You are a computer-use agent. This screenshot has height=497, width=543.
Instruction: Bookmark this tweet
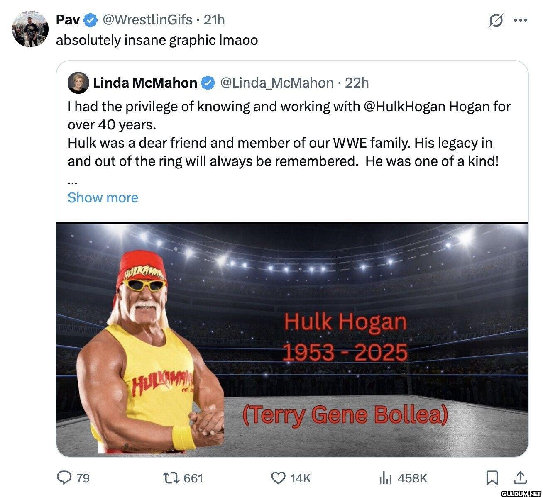(492, 478)
